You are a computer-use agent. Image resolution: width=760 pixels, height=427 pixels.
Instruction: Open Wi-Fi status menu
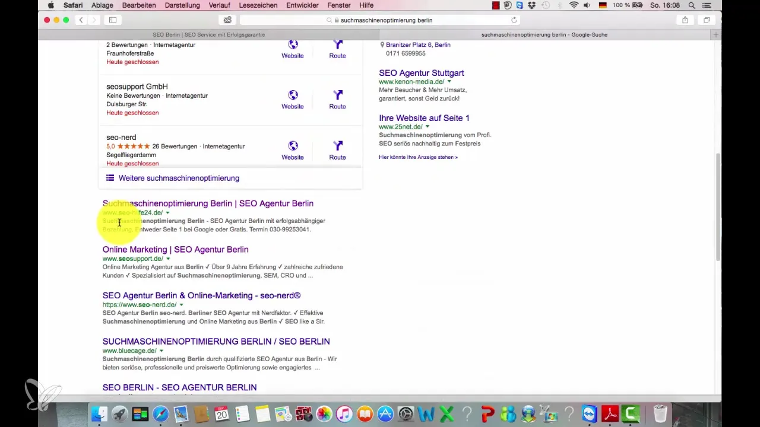(574, 5)
